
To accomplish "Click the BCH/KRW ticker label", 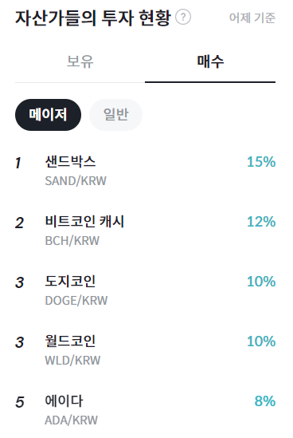I will coord(72,241).
